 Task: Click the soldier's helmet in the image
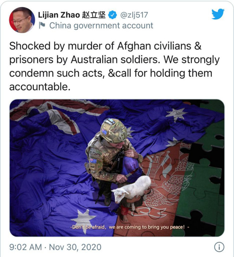[114, 130]
